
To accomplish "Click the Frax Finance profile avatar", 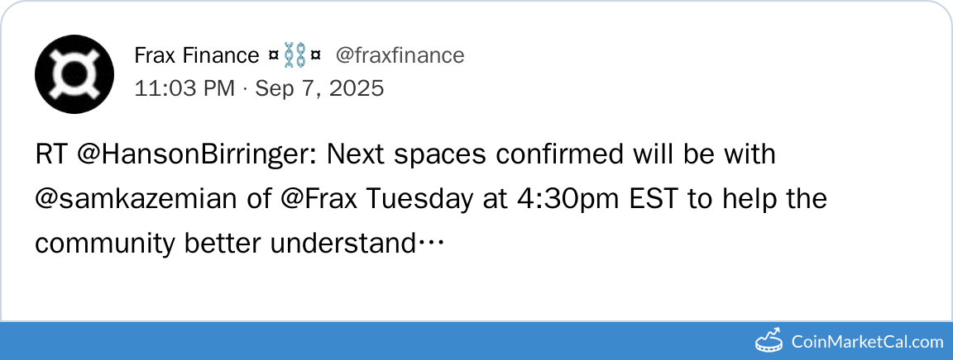I will 74,75.
